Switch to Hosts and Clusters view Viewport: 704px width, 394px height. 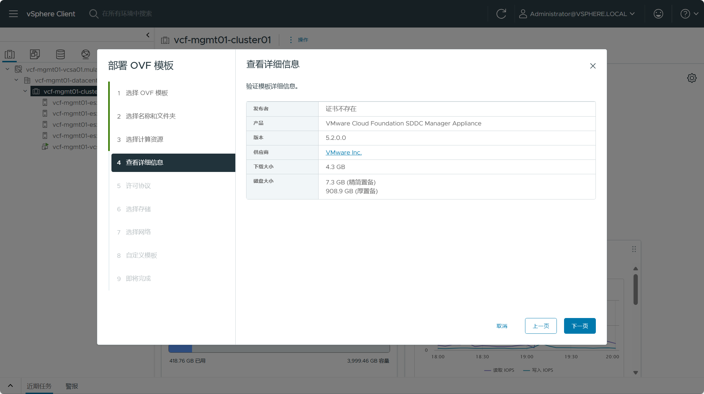pos(10,54)
